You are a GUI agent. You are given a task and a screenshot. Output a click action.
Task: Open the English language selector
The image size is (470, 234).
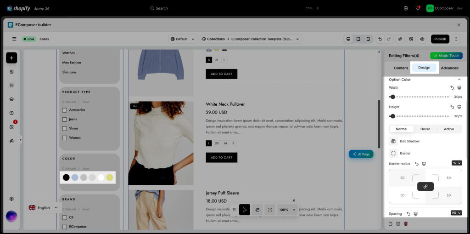click(44, 208)
